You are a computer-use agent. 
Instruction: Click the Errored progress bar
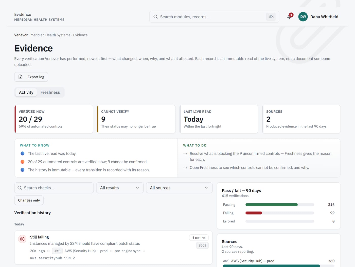[280, 221]
